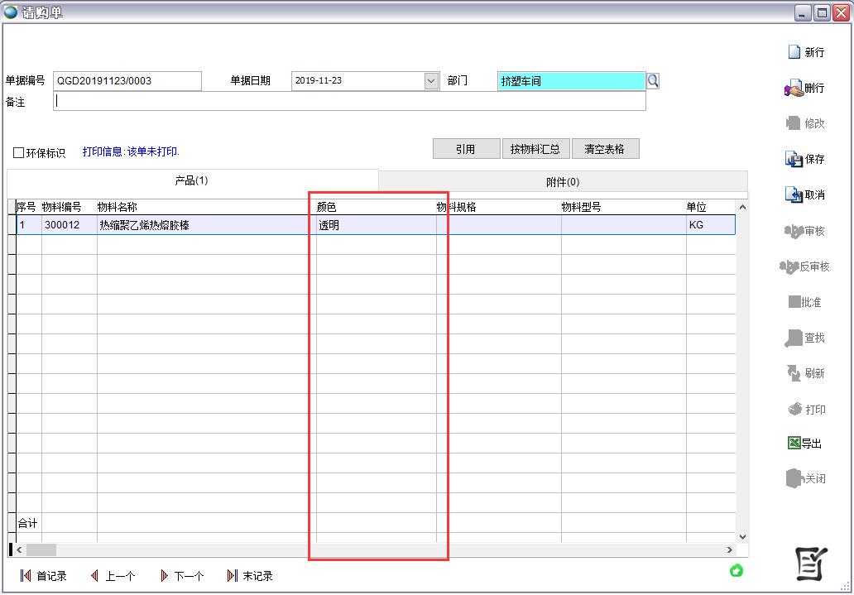
Task: Switch to the 附件(0) tab
Action: [x=563, y=182]
